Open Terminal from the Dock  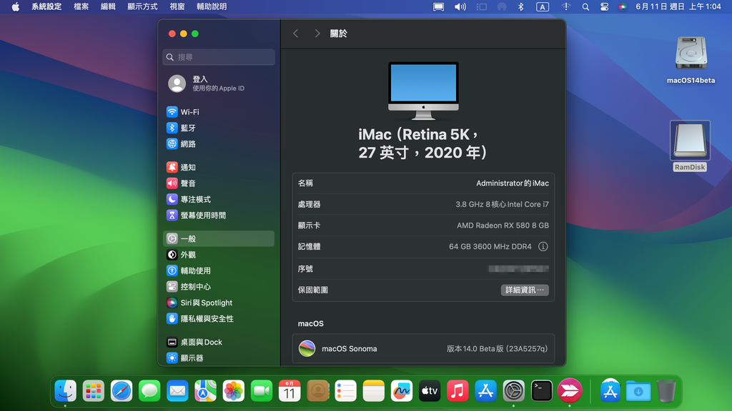coord(542,391)
